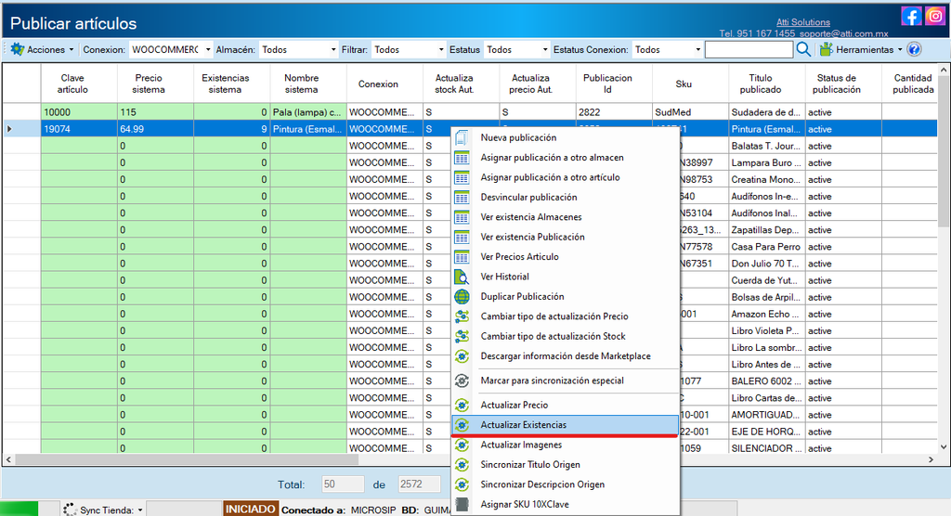Click the Sync Tienda spinner icon
The width and height of the screenshot is (951, 516).
[x=70, y=510]
